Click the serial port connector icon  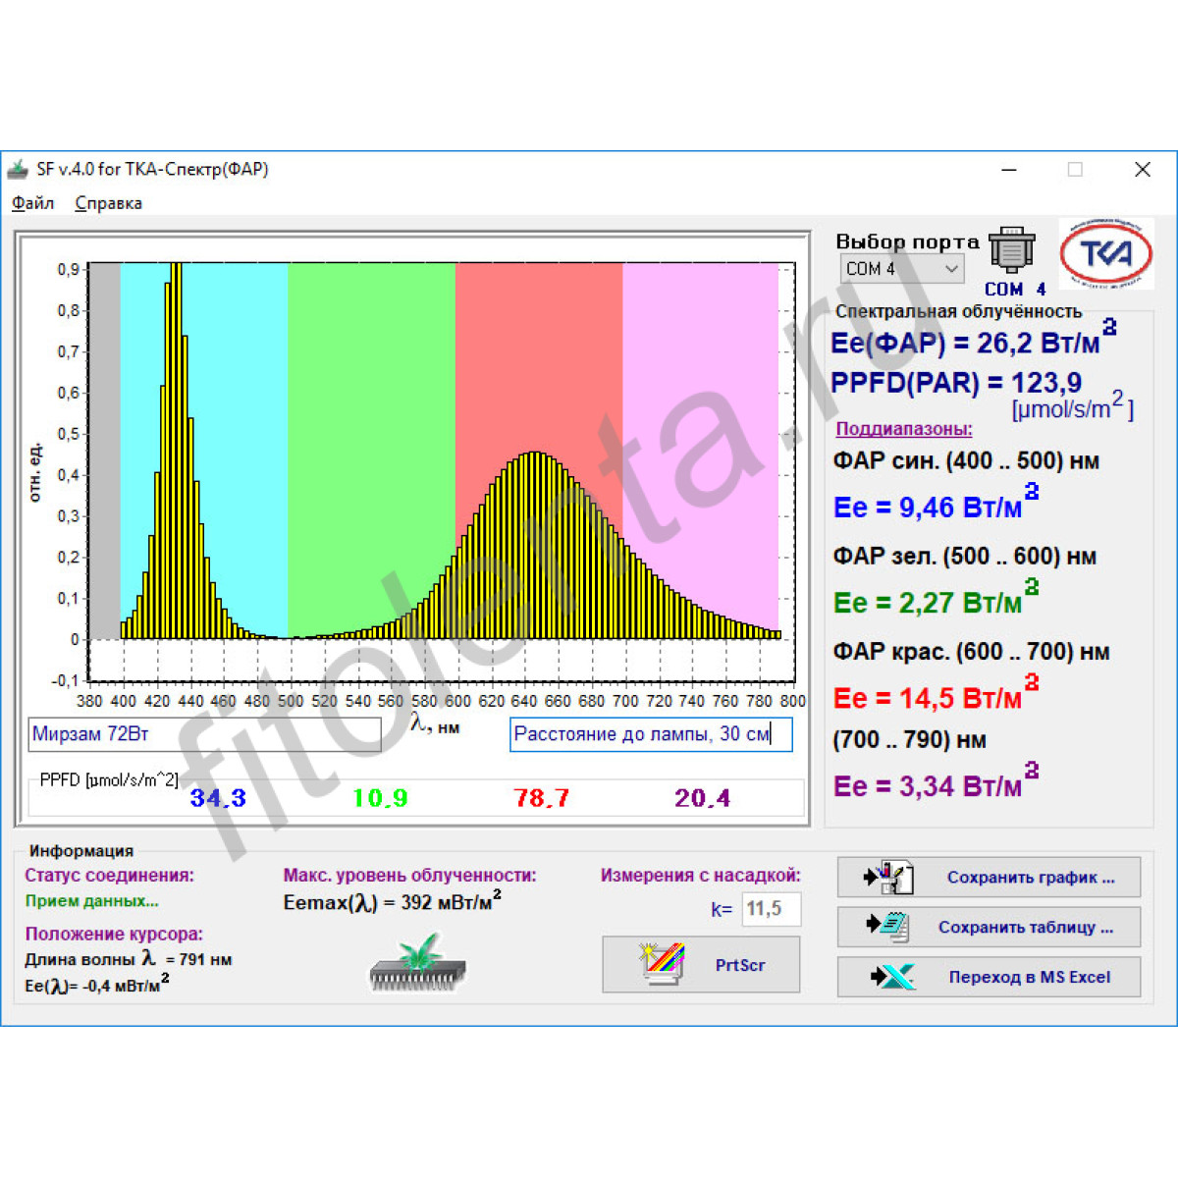(1011, 250)
